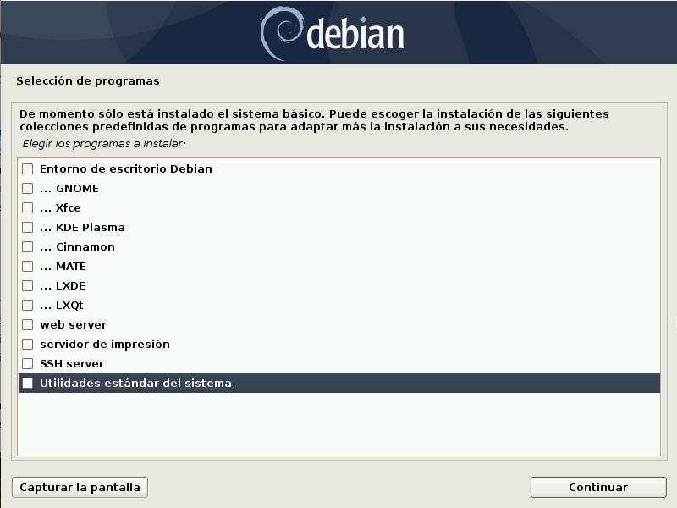Toggle the Cinnamon desktop checkbox
This screenshot has width=677, height=508.
pos(28,246)
